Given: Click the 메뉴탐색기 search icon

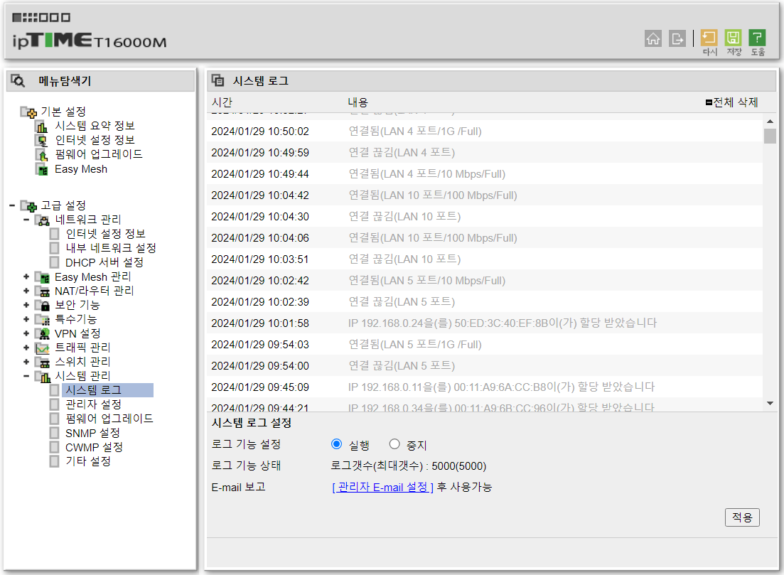Looking at the screenshot, I should [18, 80].
